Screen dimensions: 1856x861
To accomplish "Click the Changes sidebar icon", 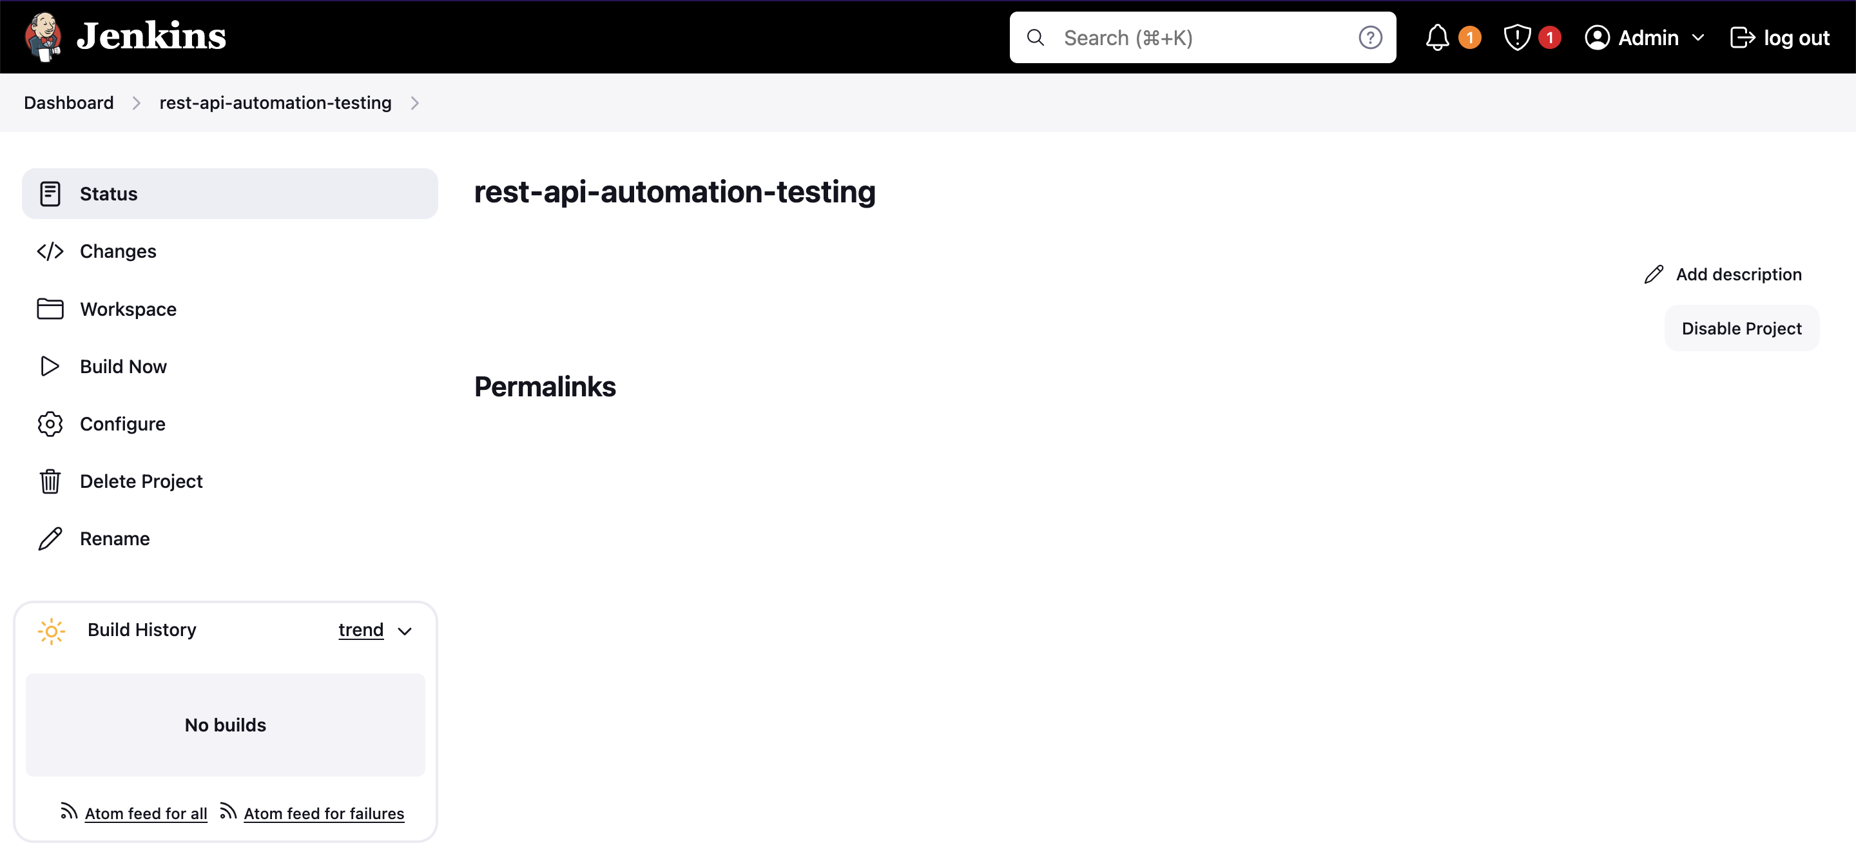I will pos(50,251).
